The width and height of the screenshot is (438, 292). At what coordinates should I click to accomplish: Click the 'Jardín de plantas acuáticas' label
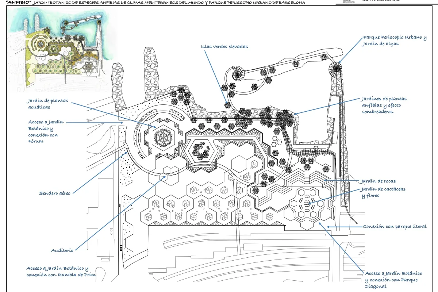coord(47,104)
